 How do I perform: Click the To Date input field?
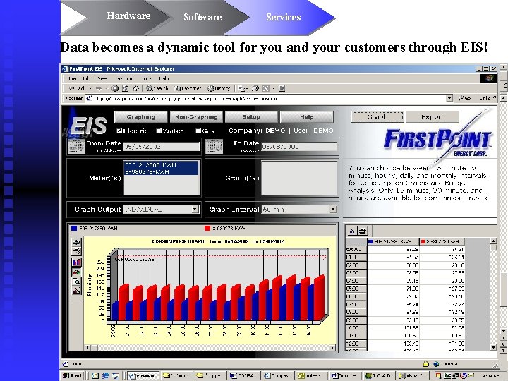click(x=299, y=147)
